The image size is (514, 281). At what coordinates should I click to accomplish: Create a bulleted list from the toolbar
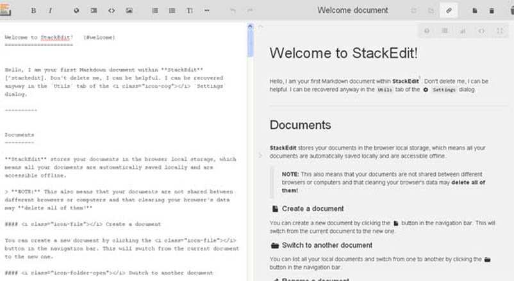pos(172,11)
